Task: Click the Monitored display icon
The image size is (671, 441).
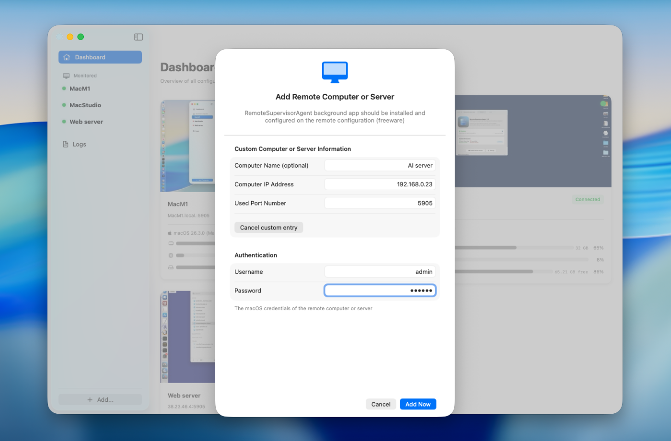Action: click(x=66, y=76)
